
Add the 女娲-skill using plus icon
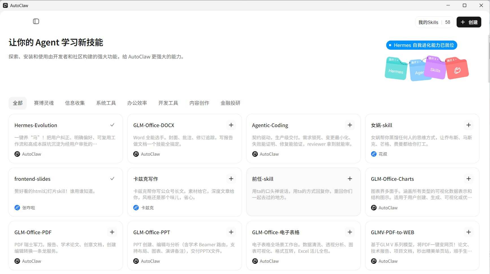click(x=469, y=125)
